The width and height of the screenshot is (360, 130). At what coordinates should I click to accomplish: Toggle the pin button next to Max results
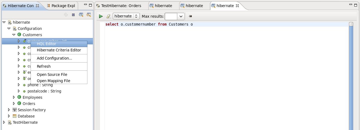click(190, 16)
